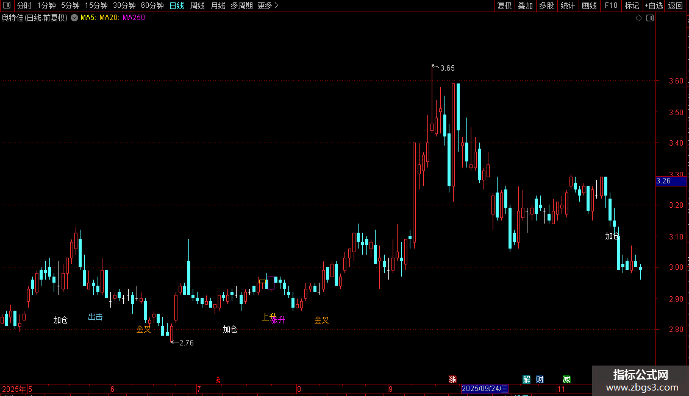Click the month 9 marker on time axis
The width and height of the screenshot is (689, 396).
point(391,389)
